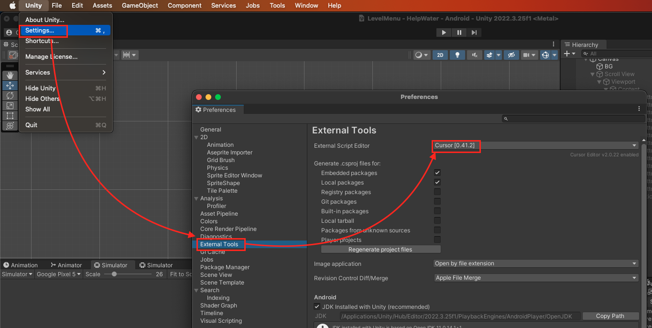652x328 pixels.
Task: Select the Scale tool
Action: click(x=10, y=106)
